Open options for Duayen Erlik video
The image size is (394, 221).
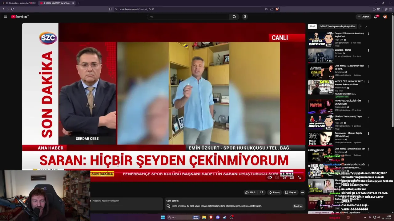click(x=368, y=34)
